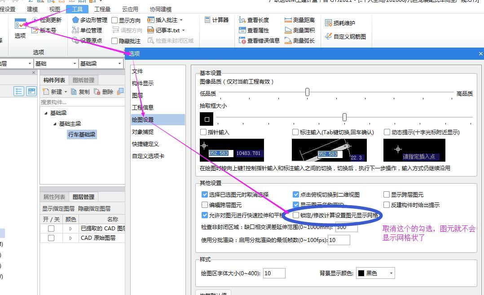
Task: Select the 测量面积 measure area tool
Action: [x=299, y=30]
